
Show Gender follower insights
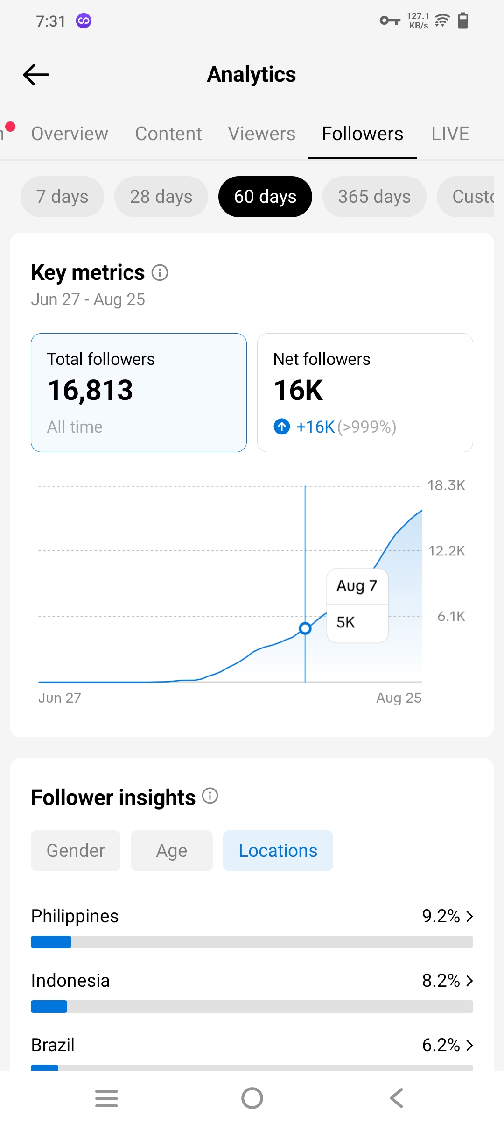click(76, 851)
